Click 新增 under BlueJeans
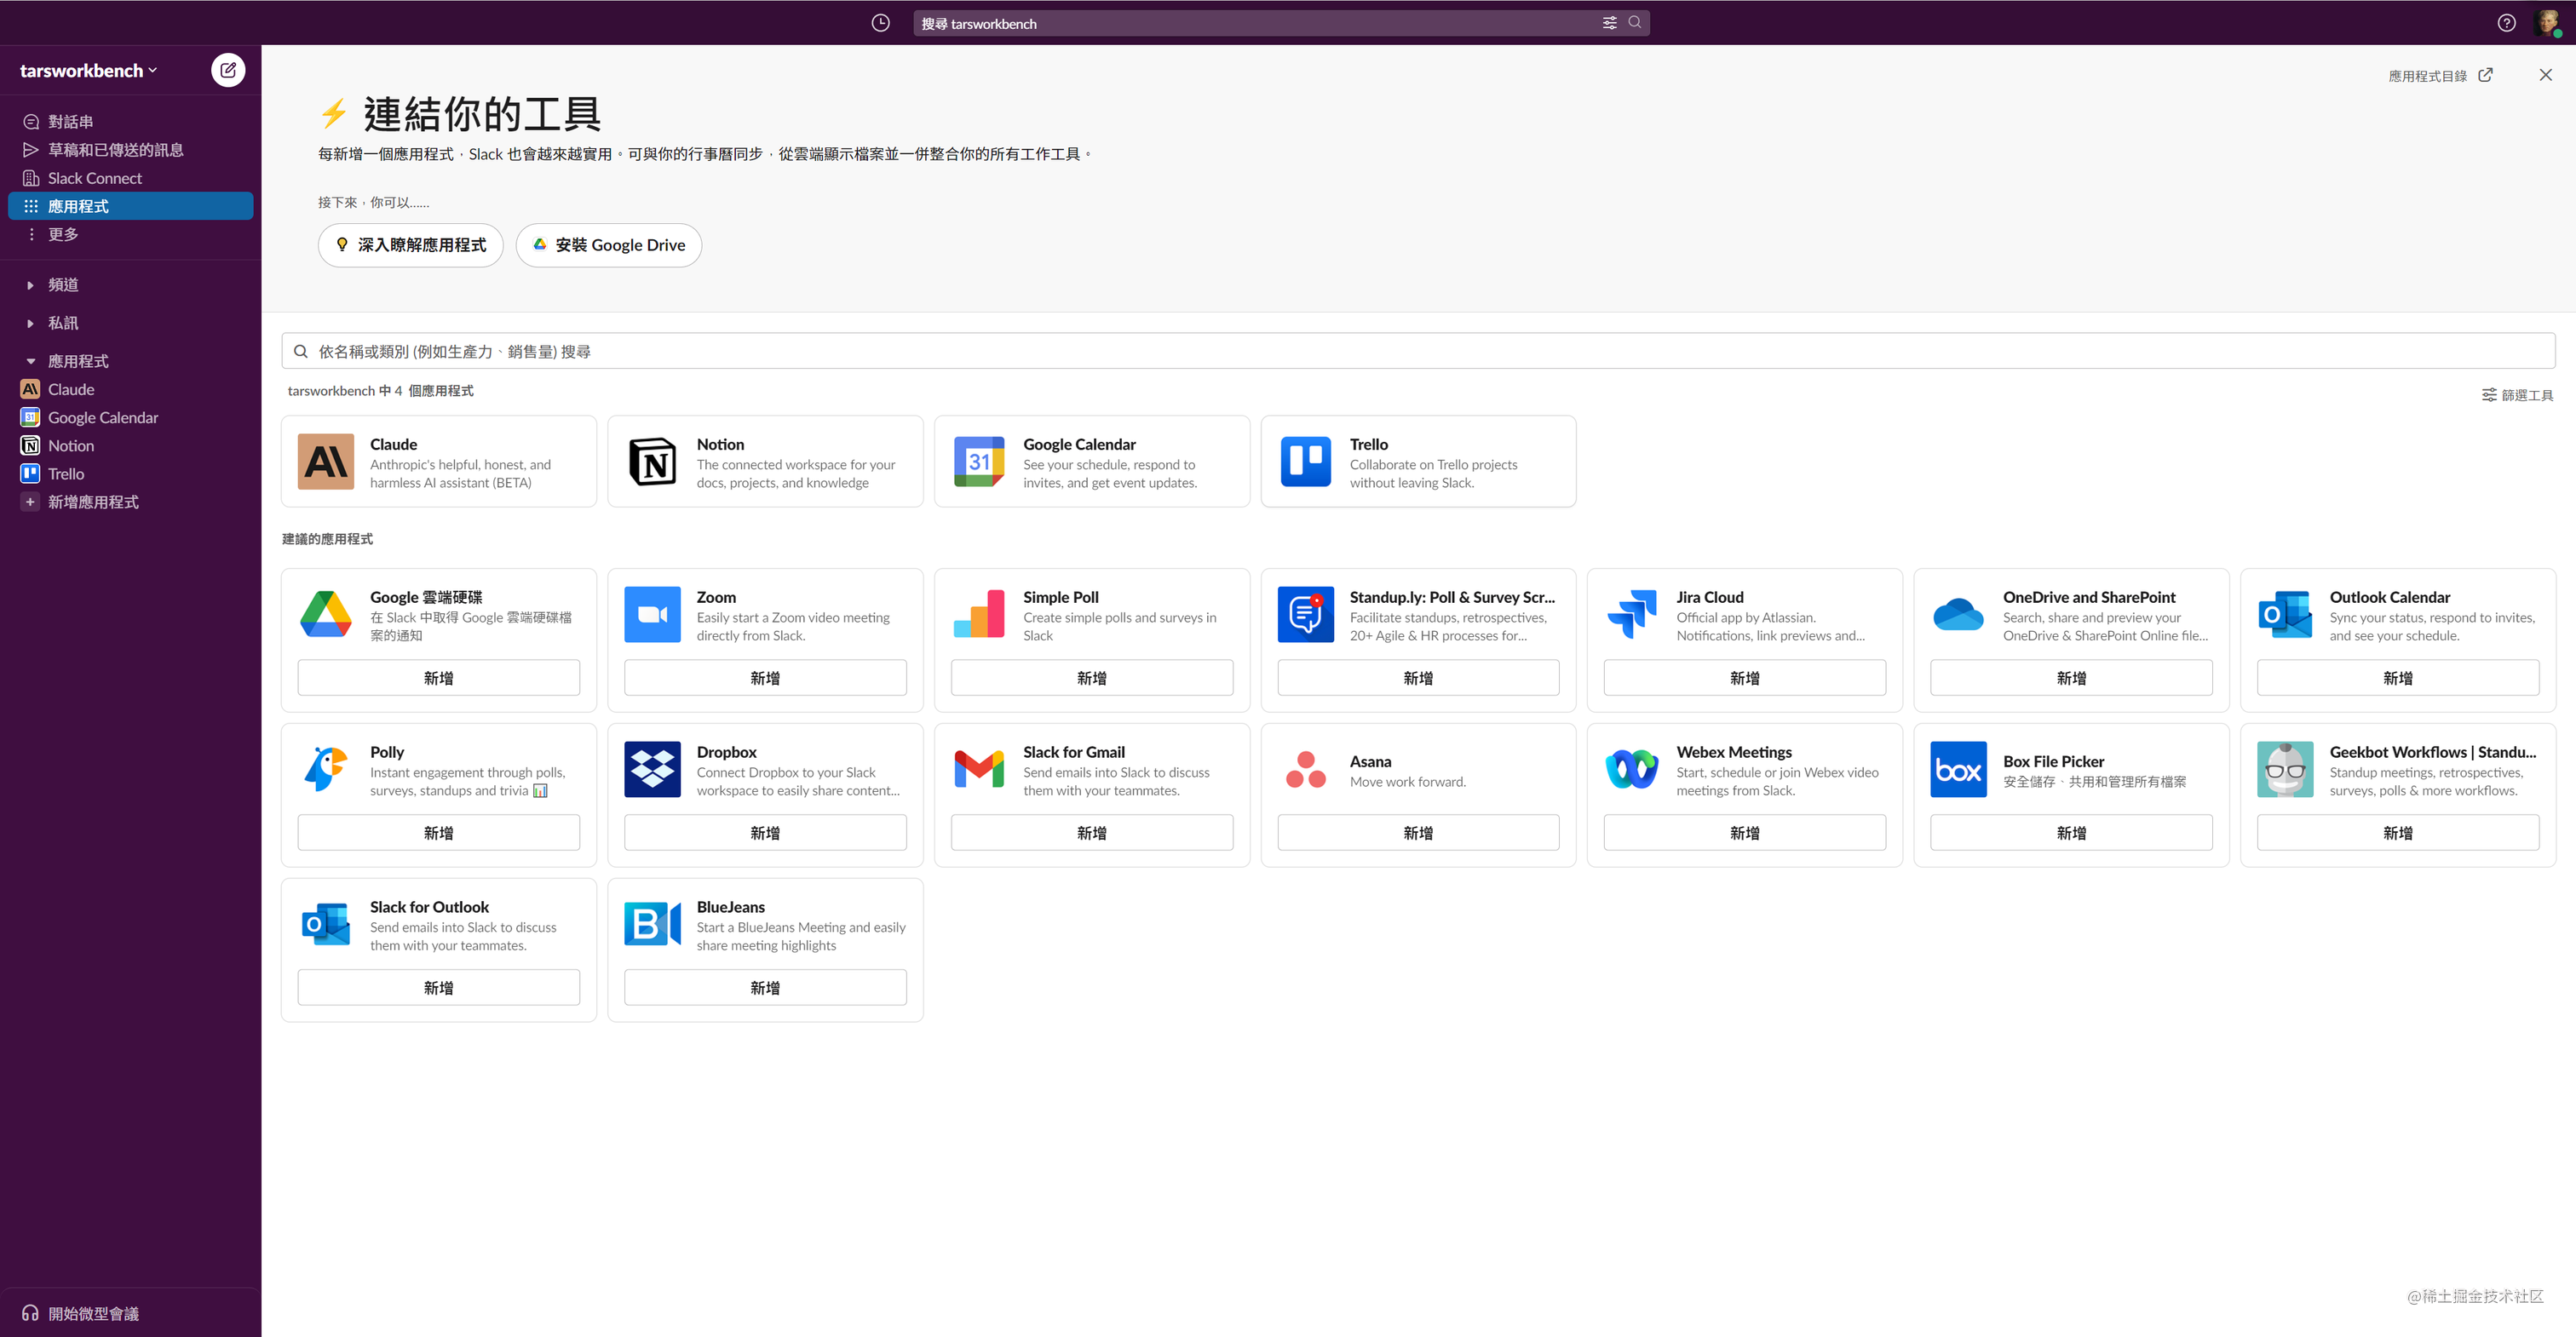Image resolution: width=2576 pixels, height=1337 pixels. pos(765,987)
